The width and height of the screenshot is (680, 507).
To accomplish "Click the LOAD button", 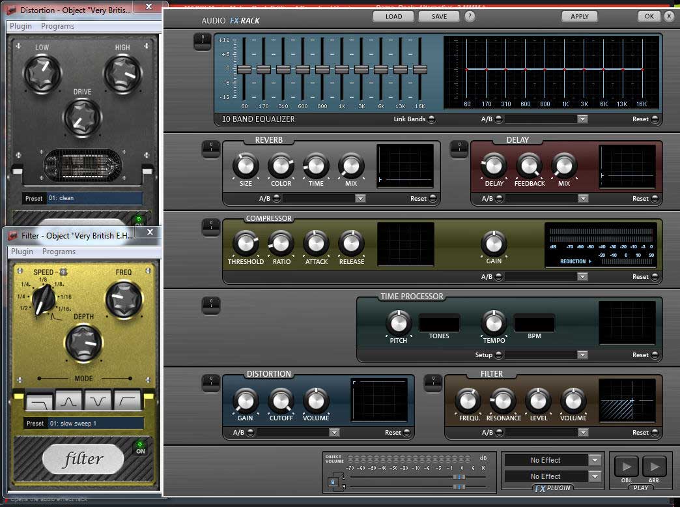I will click(393, 16).
